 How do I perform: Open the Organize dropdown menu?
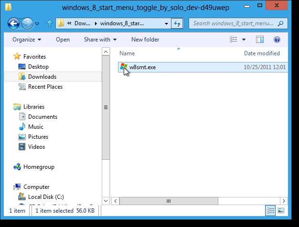[x=27, y=40]
